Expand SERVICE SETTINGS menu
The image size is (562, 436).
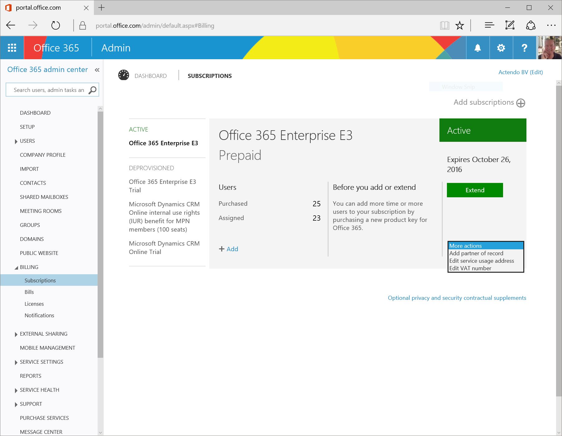point(16,362)
